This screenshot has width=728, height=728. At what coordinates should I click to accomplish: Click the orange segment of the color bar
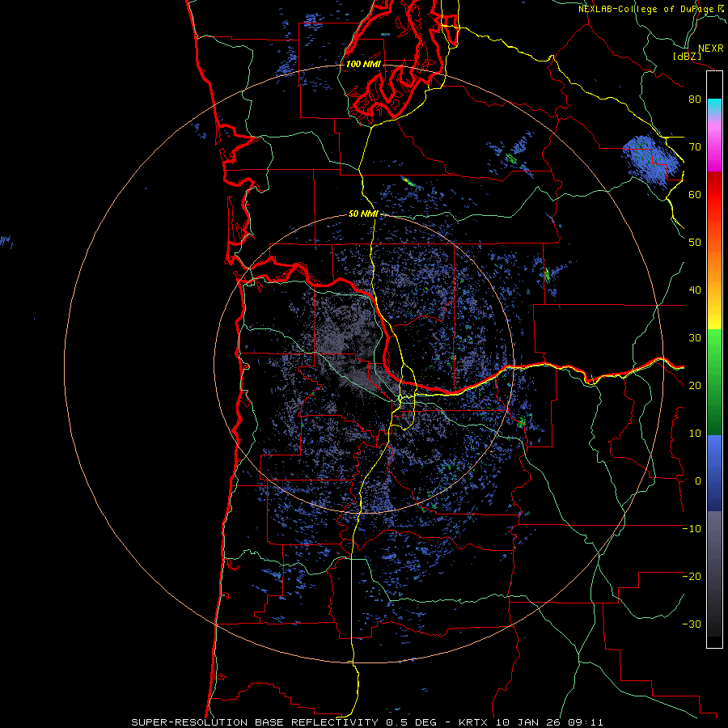pyautogui.click(x=714, y=269)
